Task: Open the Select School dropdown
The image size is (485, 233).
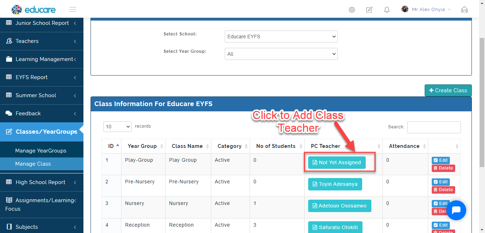Action: [281, 37]
